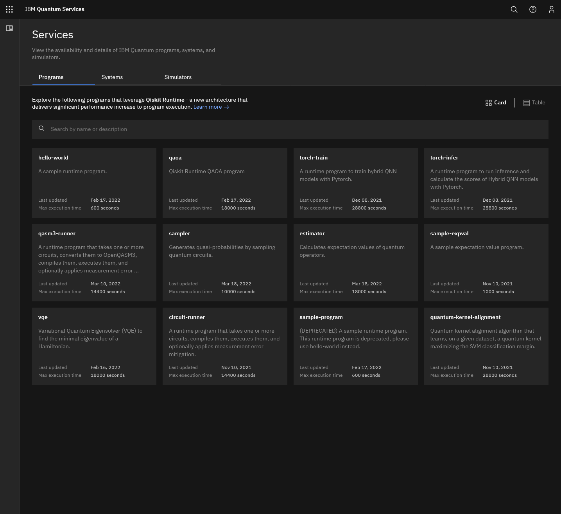Open the hello-world program card
The width and height of the screenshot is (561, 514).
click(94, 183)
